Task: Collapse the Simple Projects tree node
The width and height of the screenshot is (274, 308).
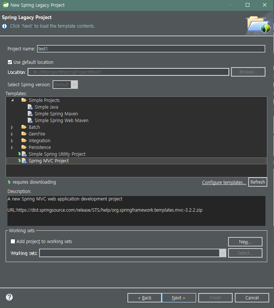Action: click(x=12, y=100)
